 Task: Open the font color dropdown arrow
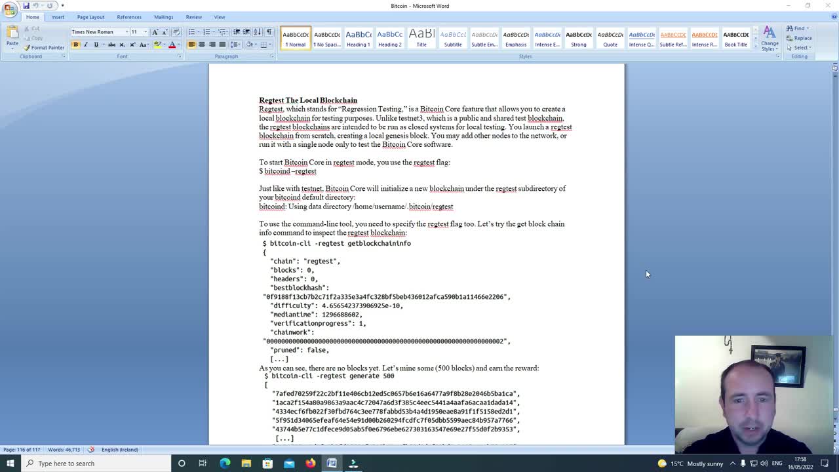178,45
